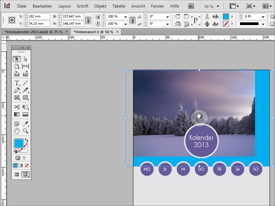Pick the Note tool

[x=17, y=124]
